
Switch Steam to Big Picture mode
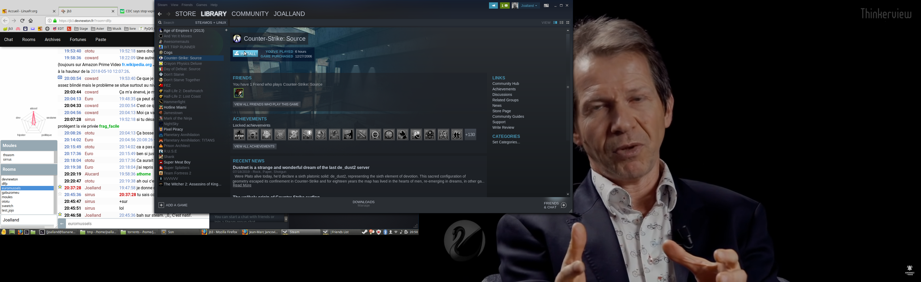pos(546,5)
